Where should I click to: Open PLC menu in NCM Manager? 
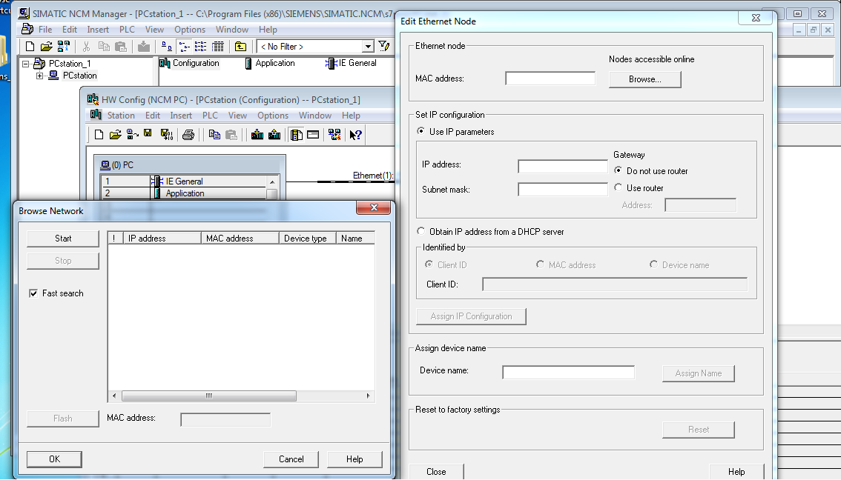[127, 30]
